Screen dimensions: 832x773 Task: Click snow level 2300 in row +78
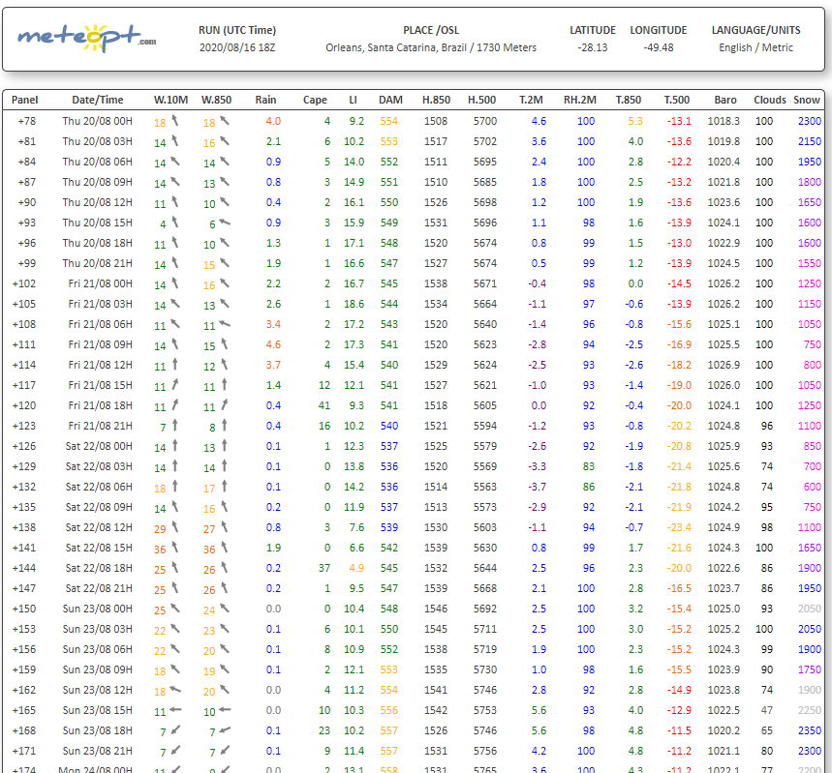point(810,121)
